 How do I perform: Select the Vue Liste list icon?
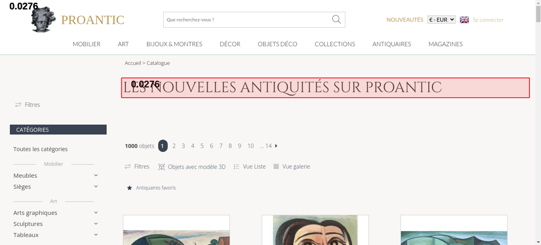click(x=236, y=167)
